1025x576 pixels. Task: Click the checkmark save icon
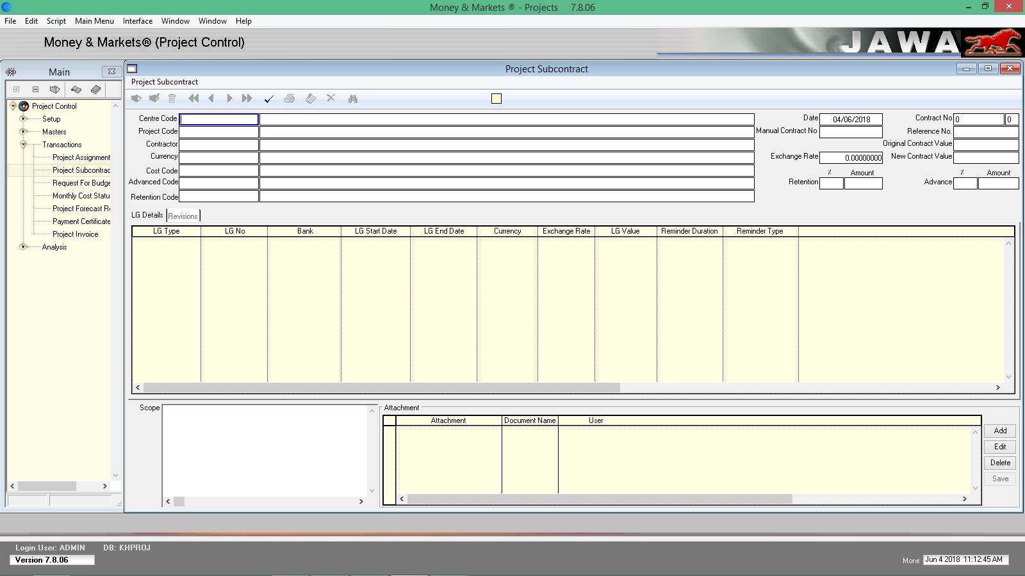point(268,99)
